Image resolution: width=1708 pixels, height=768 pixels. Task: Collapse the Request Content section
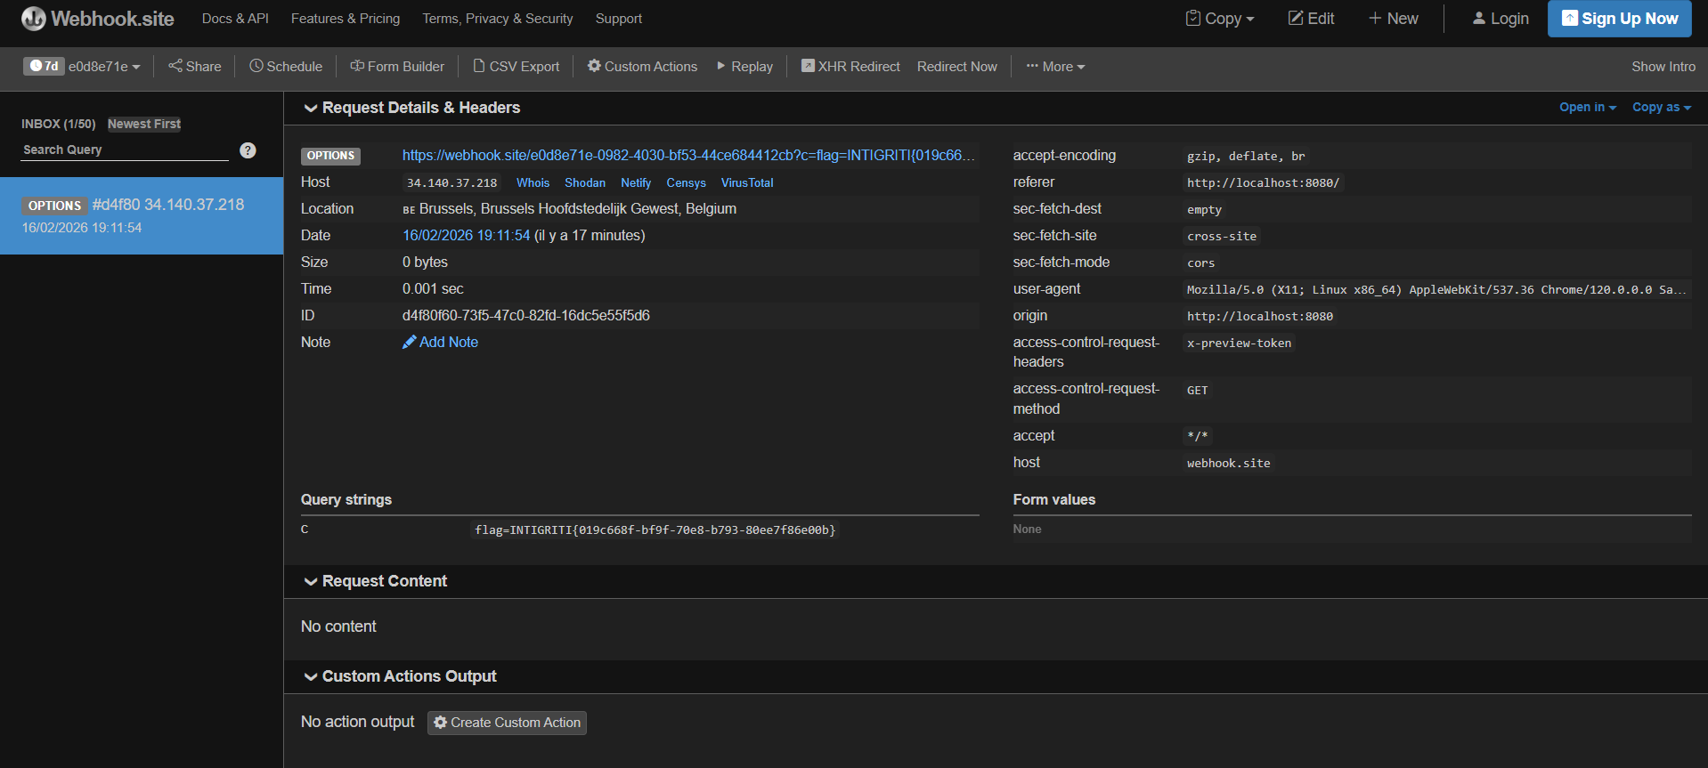click(311, 582)
